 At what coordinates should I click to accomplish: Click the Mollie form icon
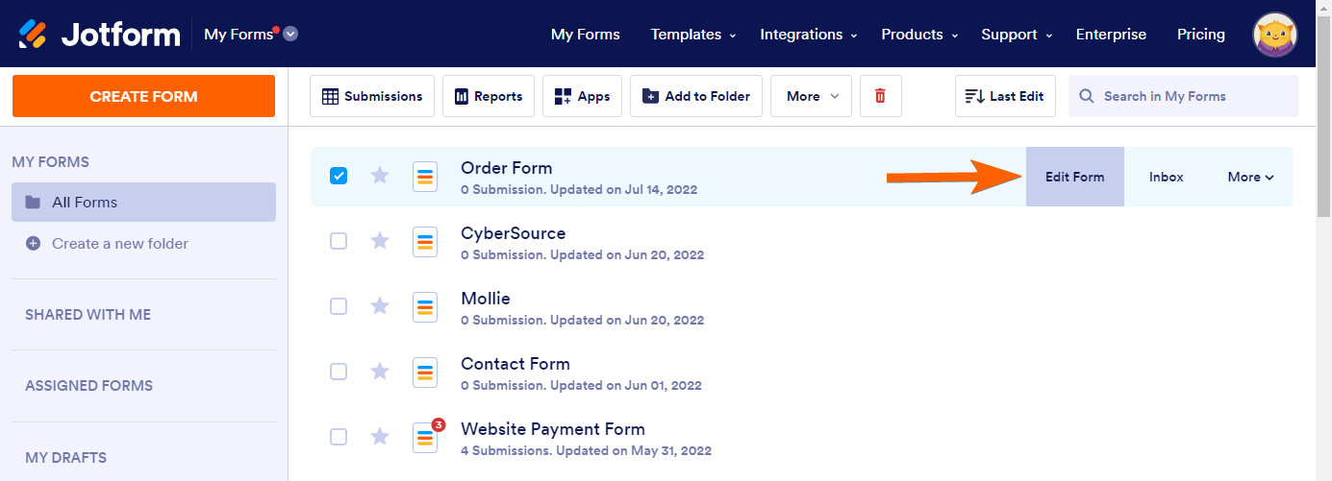click(x=425, y=306)
